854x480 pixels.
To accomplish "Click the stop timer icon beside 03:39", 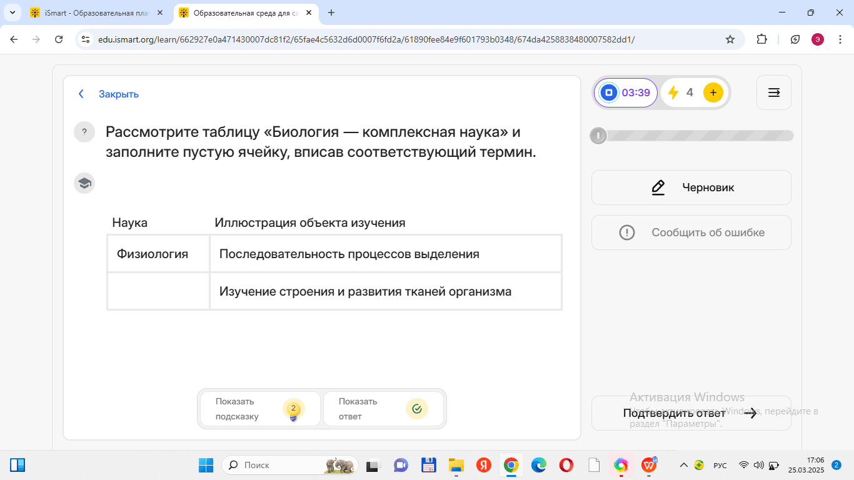I will (x=609, y=93).
